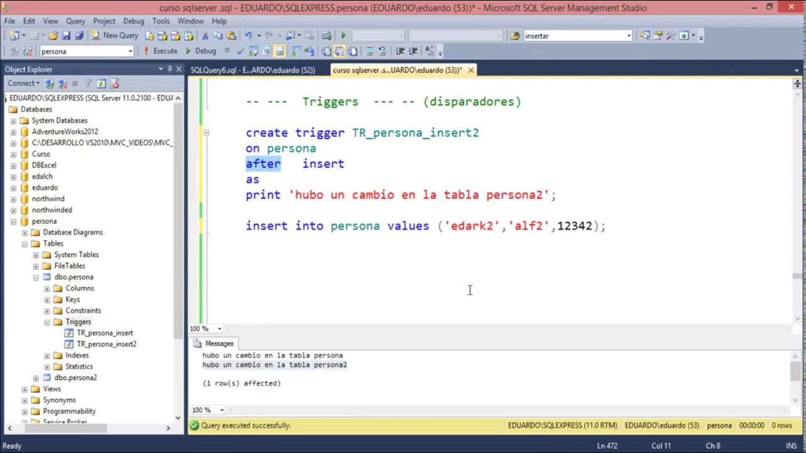The height and width of the screenshot is (453, 806).
Task: Select the TR_persona_insert2 trigger
Action: coord(106,344)
